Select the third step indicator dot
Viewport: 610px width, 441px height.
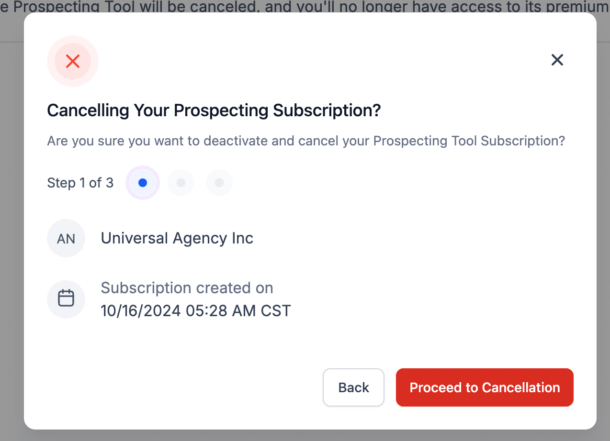[x=219, y=183]
